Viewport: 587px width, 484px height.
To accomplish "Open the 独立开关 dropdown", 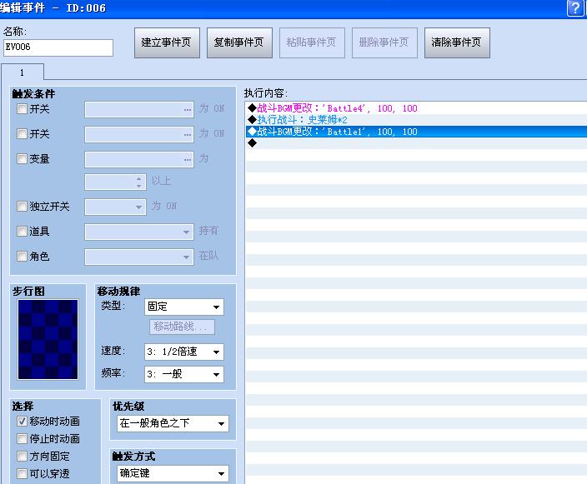I will (x=115, y=207).
